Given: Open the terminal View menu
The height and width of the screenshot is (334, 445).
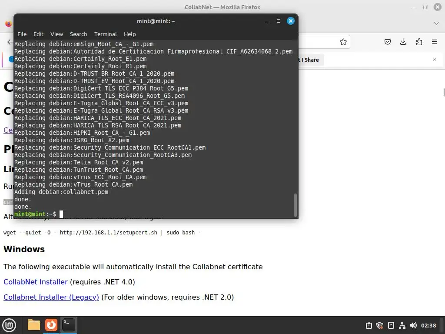Looking at the screenshot, I should point(57,34).
